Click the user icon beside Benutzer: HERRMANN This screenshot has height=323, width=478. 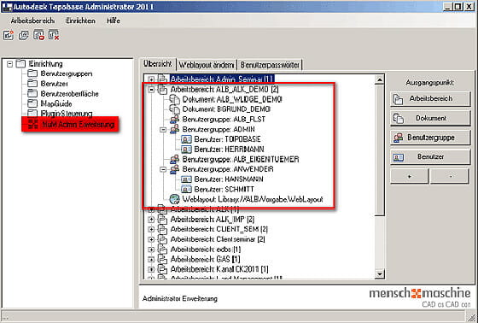(x=186, y=150)
